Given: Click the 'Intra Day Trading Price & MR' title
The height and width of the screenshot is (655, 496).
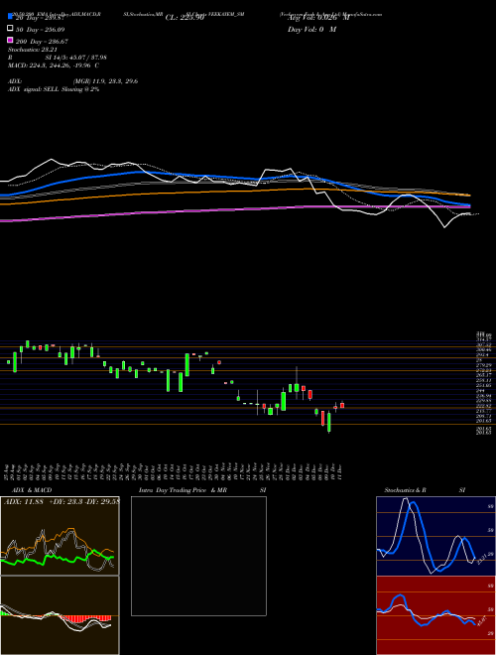Looking at the screenshot, I should point(183,490).
